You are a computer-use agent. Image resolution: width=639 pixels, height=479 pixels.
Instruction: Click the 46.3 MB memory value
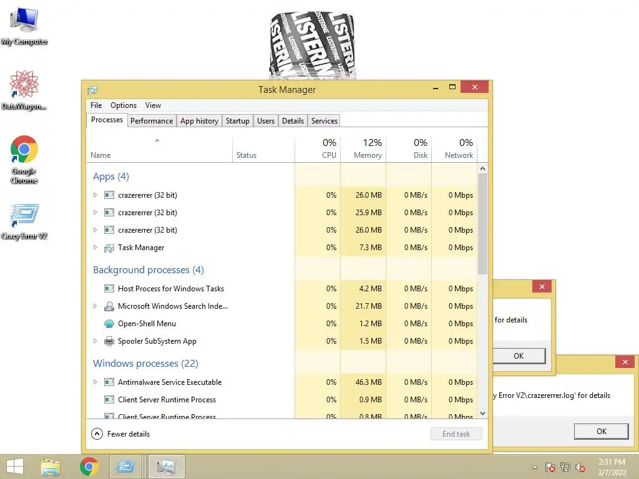click(x=368, y=382)
